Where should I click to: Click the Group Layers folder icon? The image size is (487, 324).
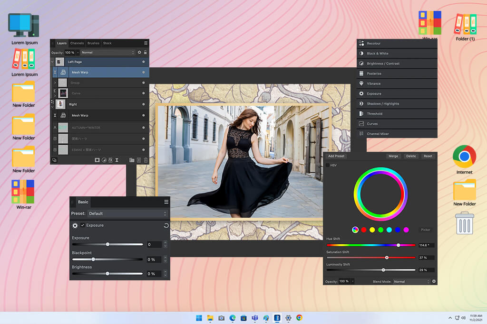coord(132,160)
